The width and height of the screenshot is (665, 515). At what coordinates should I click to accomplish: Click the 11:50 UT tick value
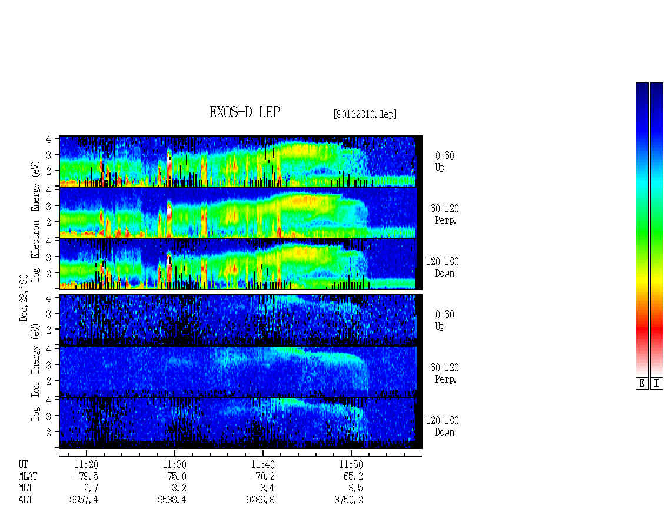point(351,464)
